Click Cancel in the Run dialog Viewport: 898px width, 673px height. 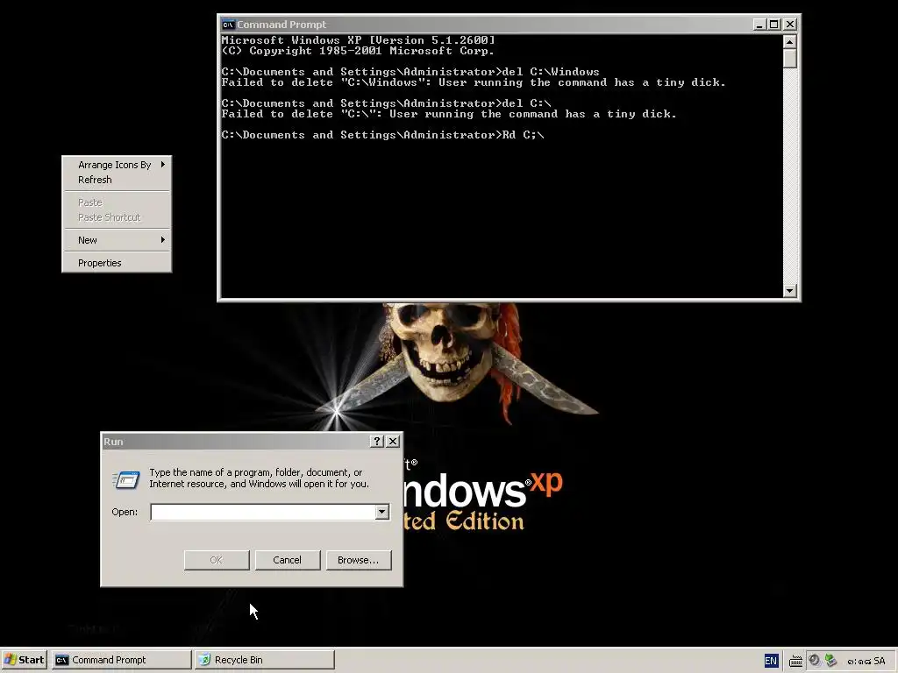(288, 560)
